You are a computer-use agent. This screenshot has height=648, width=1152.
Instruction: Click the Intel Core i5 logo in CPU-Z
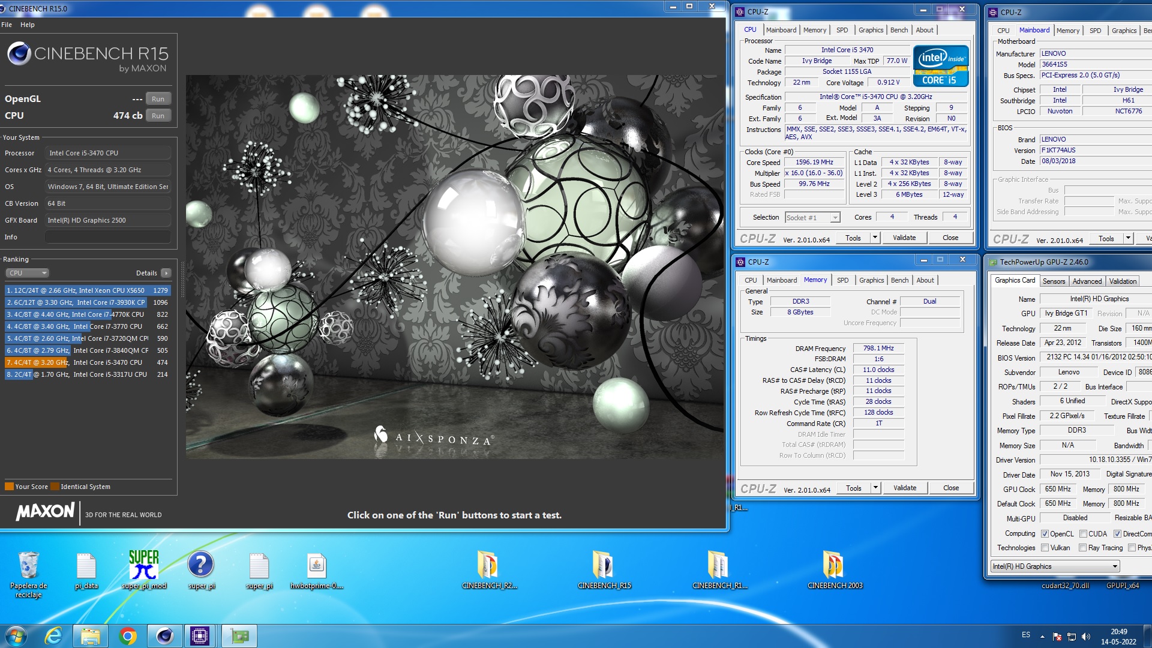941,66
